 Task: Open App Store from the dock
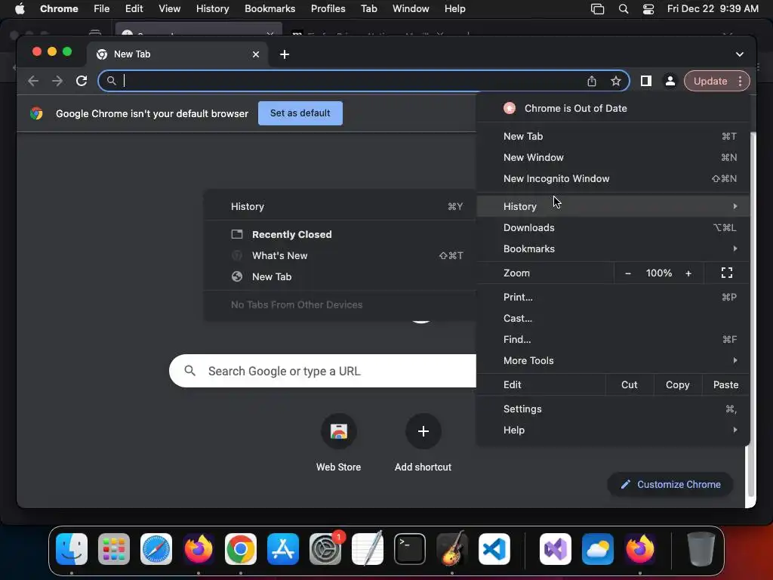click(x=283, y=549)
